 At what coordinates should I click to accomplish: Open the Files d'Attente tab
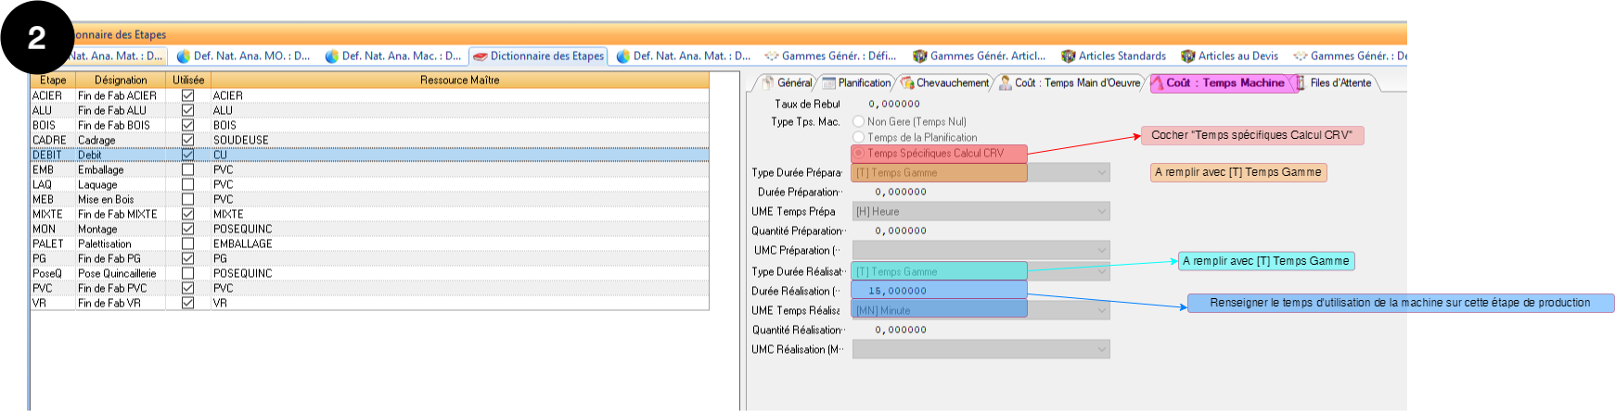[1339, 83]
